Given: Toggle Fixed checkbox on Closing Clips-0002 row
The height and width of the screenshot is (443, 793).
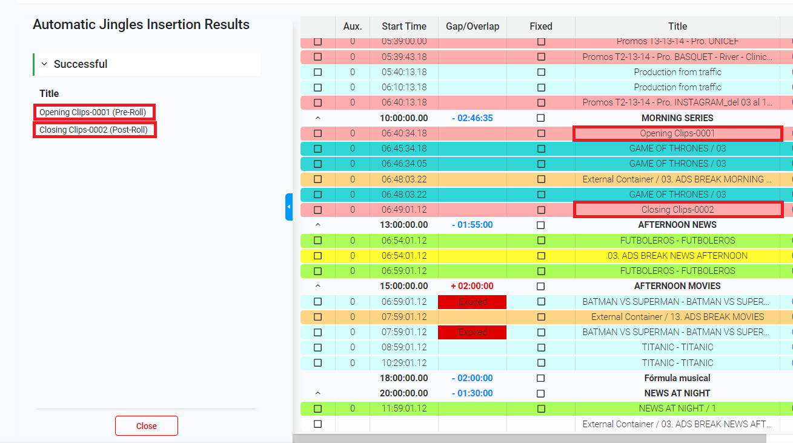Looking at the screenshot, I should coord(541,210).
